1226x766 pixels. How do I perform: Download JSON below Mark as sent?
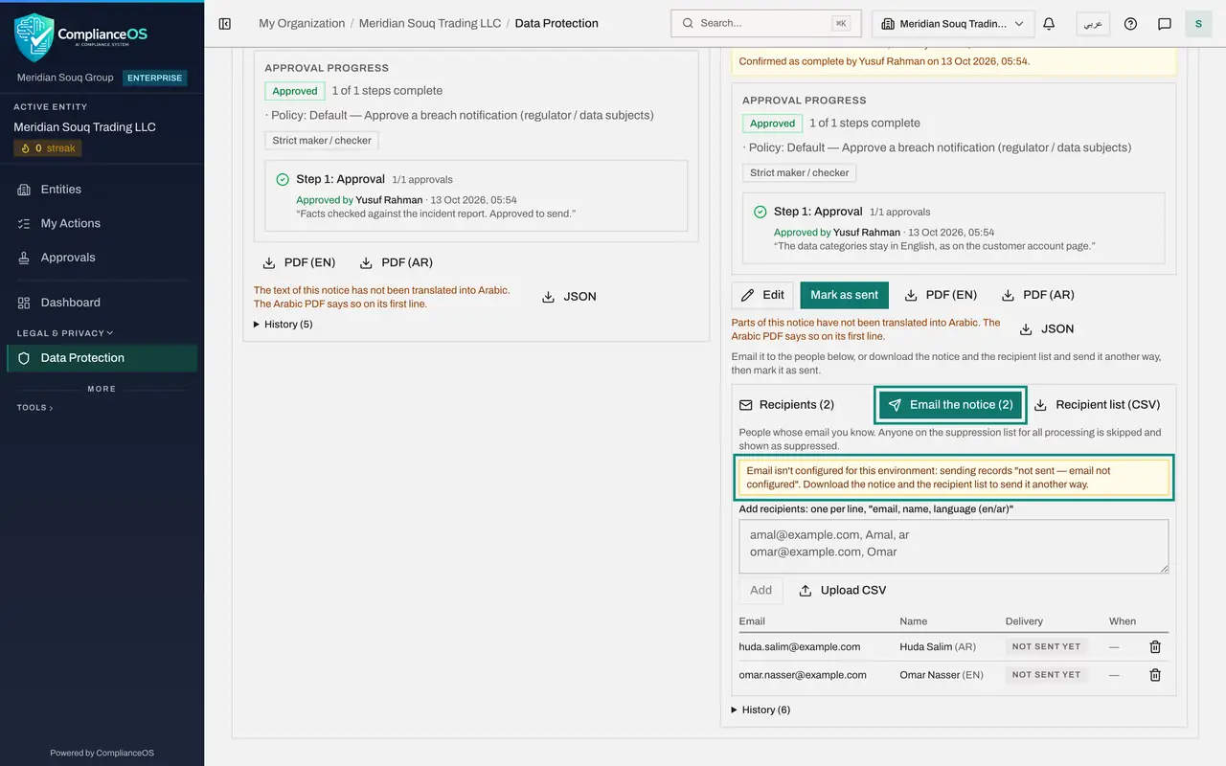point(1048,328)
